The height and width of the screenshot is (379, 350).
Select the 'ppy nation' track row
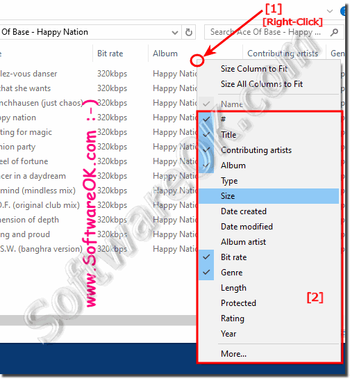click(x=18, y=118)
